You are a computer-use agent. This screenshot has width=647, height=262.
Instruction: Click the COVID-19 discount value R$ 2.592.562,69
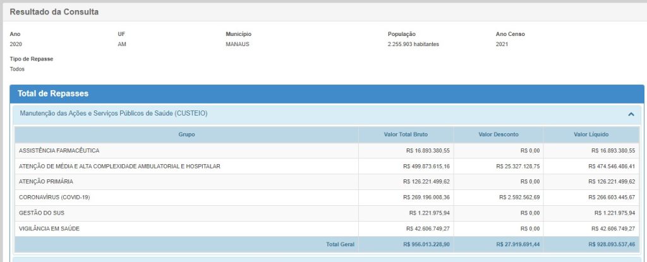[518, 197]
